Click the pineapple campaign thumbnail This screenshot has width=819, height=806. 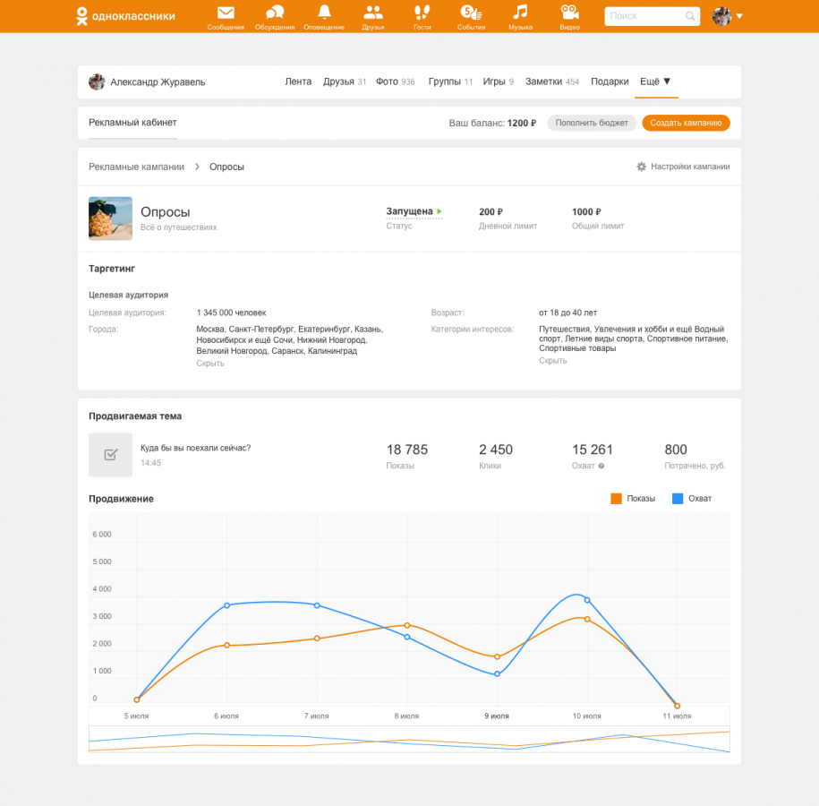pos(110,219)
